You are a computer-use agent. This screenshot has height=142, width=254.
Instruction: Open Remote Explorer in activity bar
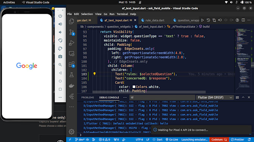[71, 54]
